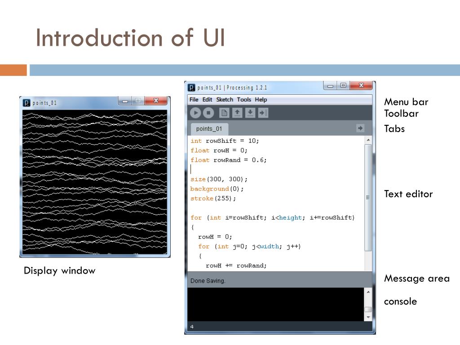Open the File menu
The height and width of the screenshot is (345, 460).
194,99
